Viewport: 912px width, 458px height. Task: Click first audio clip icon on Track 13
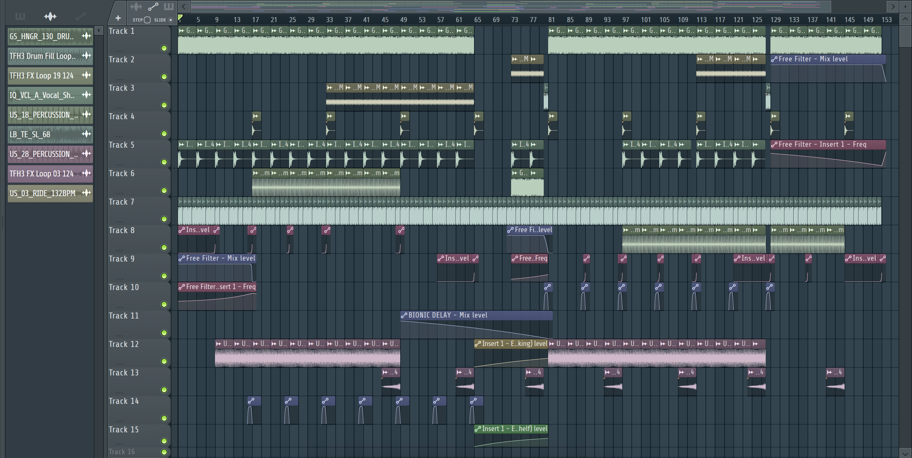click(x=385, y=372)
